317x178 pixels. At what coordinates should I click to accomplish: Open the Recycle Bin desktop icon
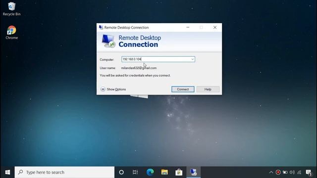(11, 9)
